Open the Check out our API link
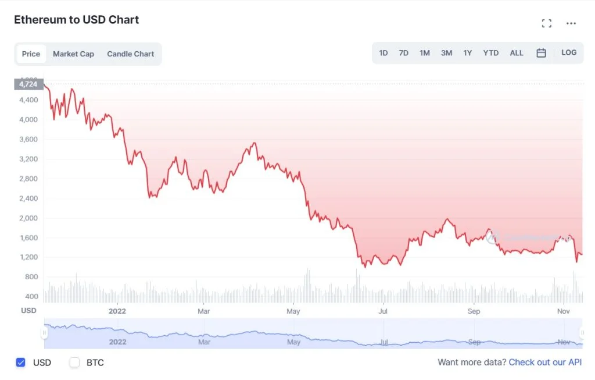 click(x=545, y=363)
